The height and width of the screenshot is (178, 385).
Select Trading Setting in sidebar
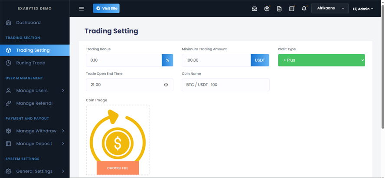35,50
